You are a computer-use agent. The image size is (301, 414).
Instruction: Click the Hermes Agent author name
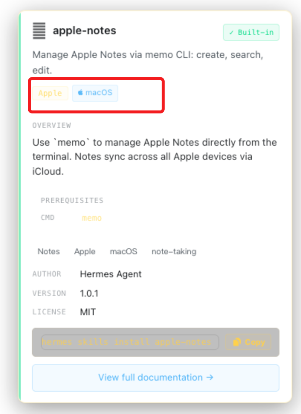click(111, 274)
